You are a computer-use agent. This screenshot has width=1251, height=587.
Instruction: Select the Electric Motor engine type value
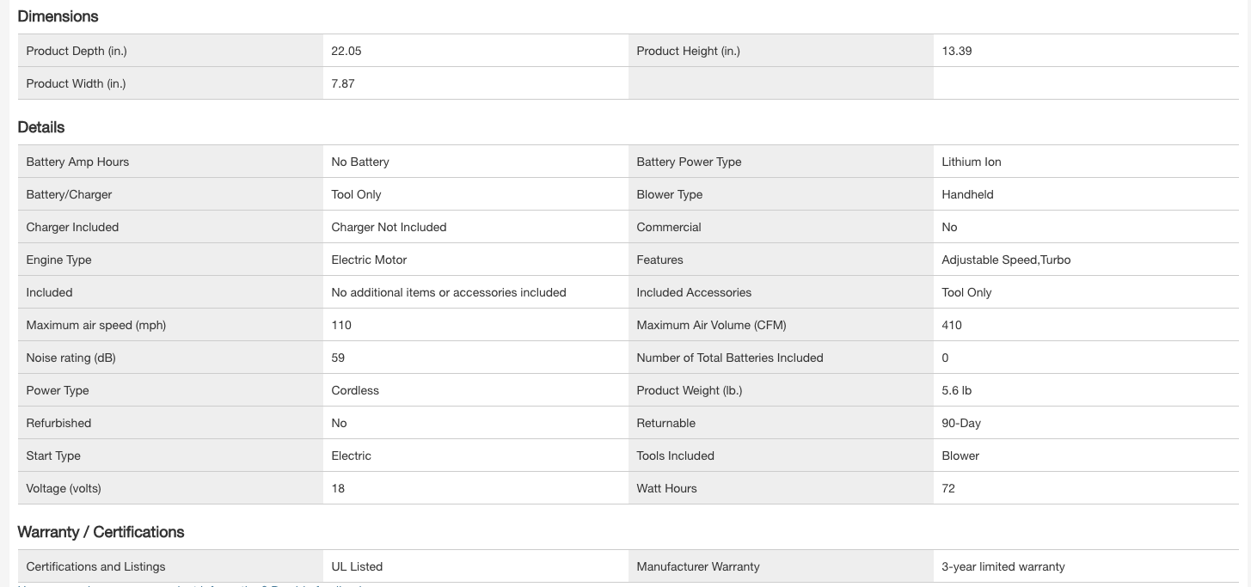pos(369,260)
